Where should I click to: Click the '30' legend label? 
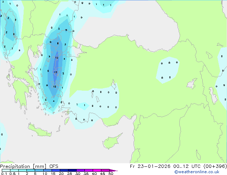(x=78, y=174)
